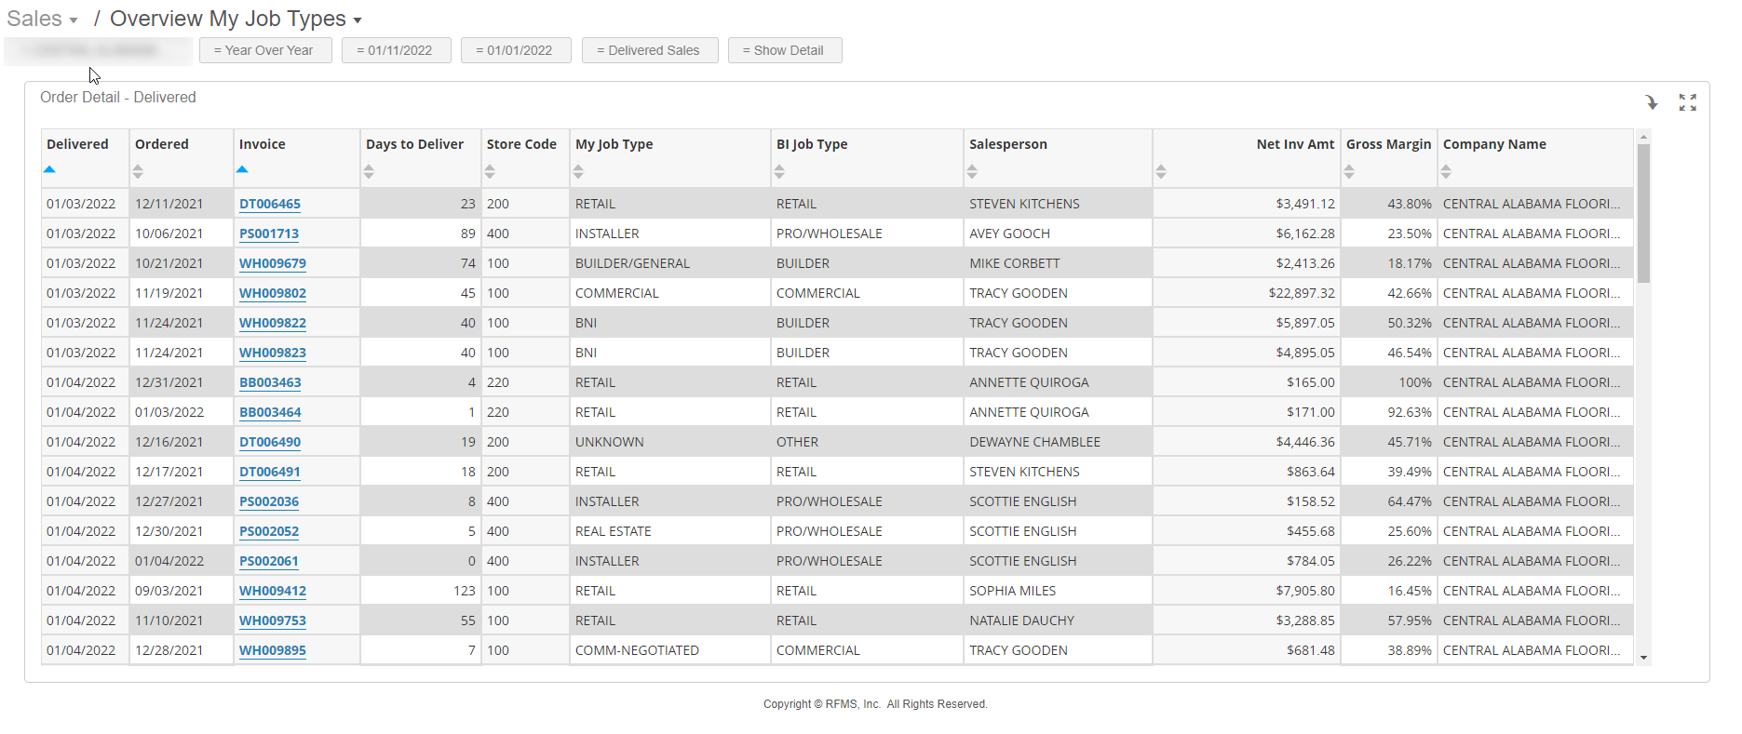This screenshot has width=1742, height=734.
Task: Sort the table by Salesperson
Action: 972,171
